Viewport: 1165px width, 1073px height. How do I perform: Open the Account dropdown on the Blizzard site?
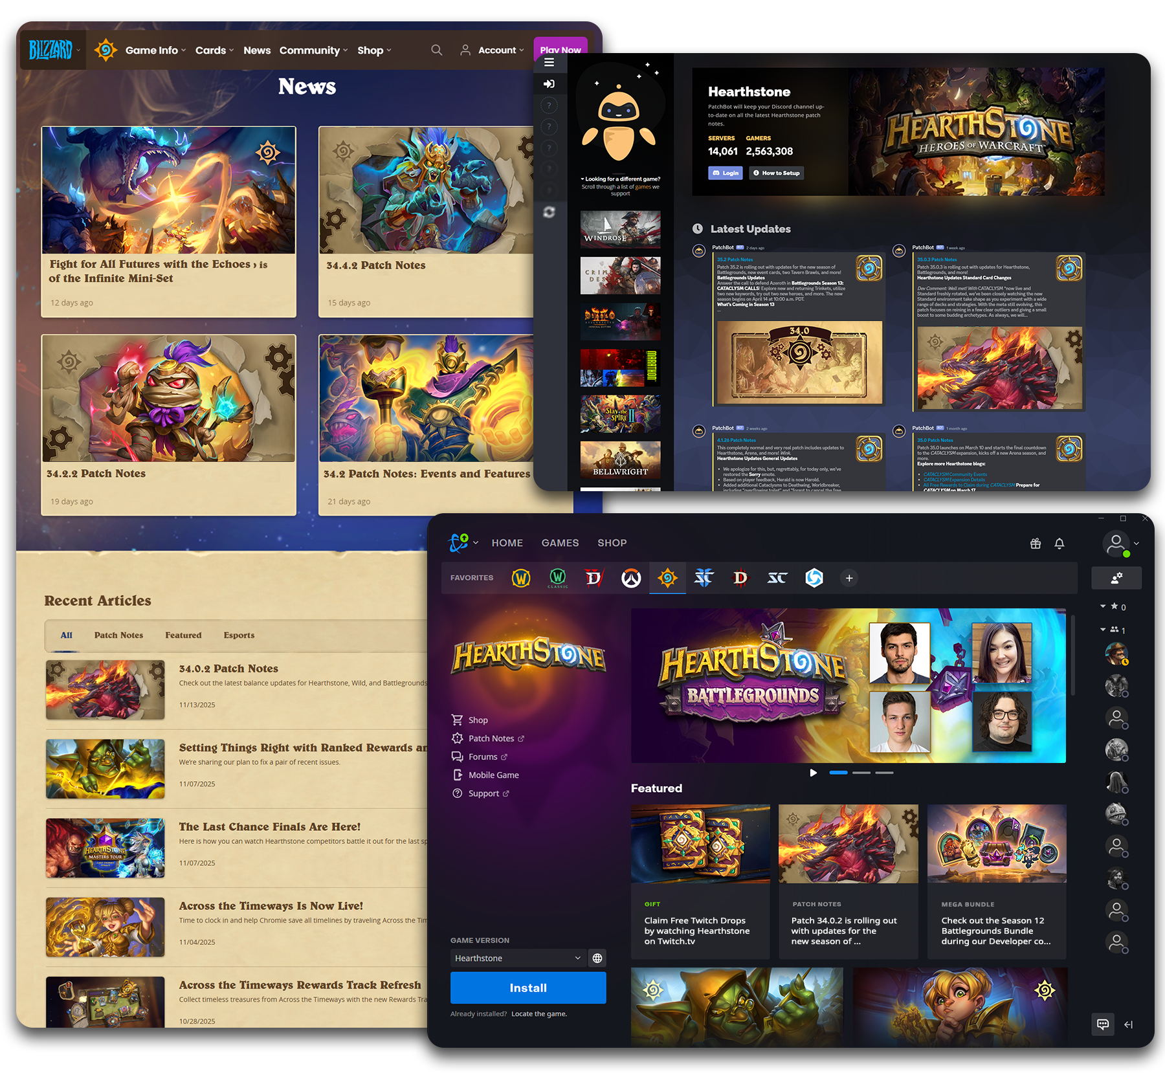coord(492,50)
